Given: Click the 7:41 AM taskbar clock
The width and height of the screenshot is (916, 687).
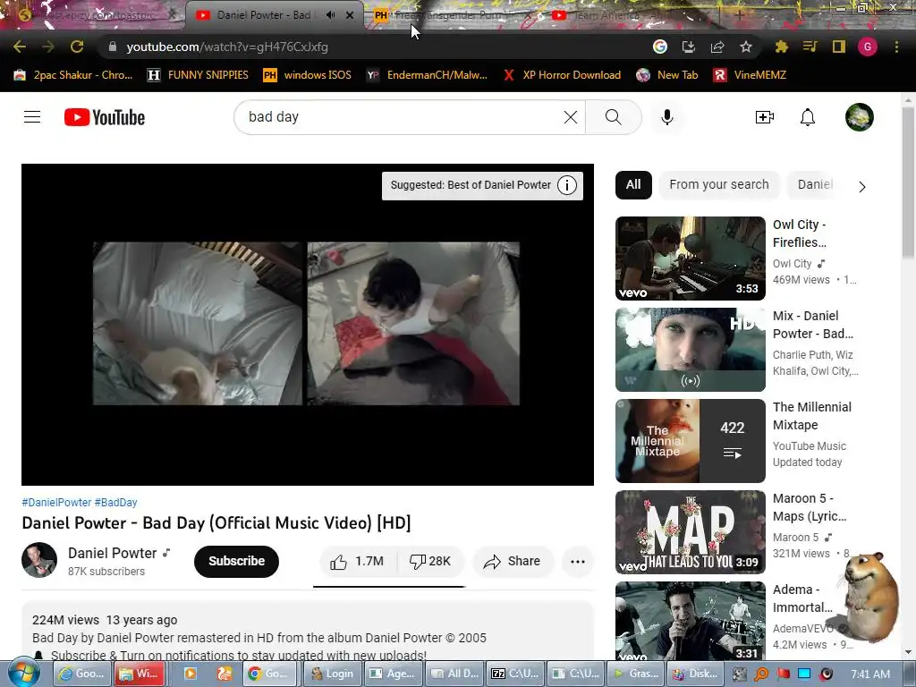Looking at the screenshot, I should (869, 674).
